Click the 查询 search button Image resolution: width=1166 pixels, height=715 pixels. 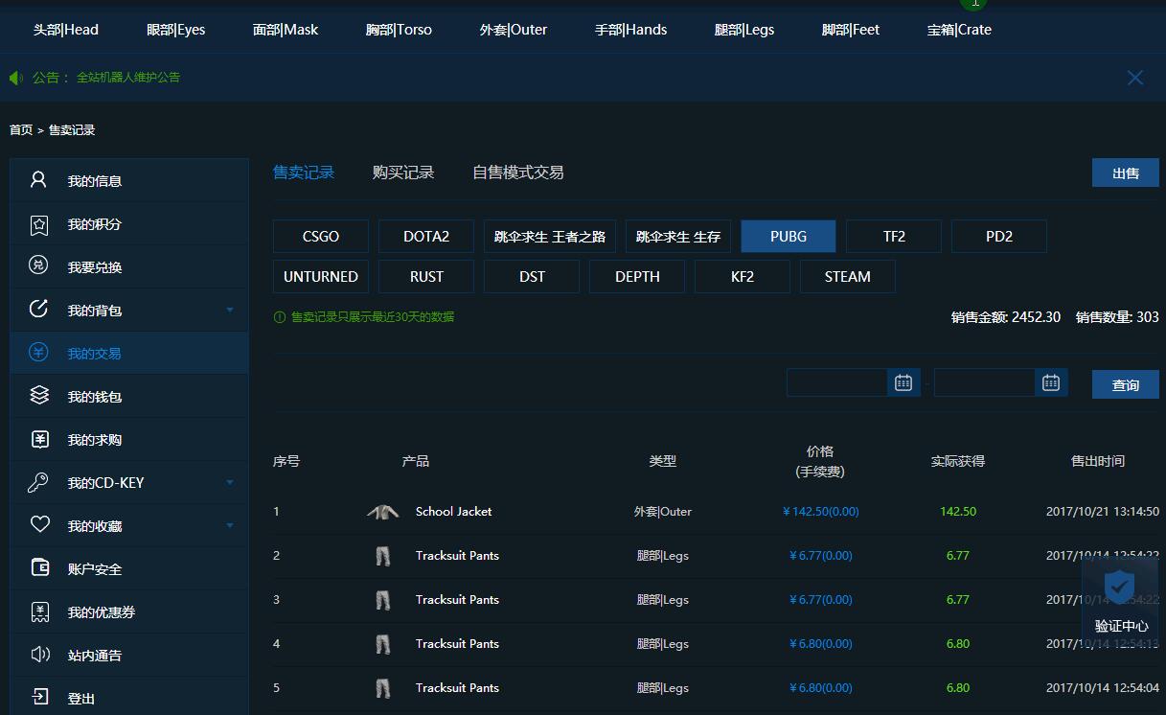1126,384
